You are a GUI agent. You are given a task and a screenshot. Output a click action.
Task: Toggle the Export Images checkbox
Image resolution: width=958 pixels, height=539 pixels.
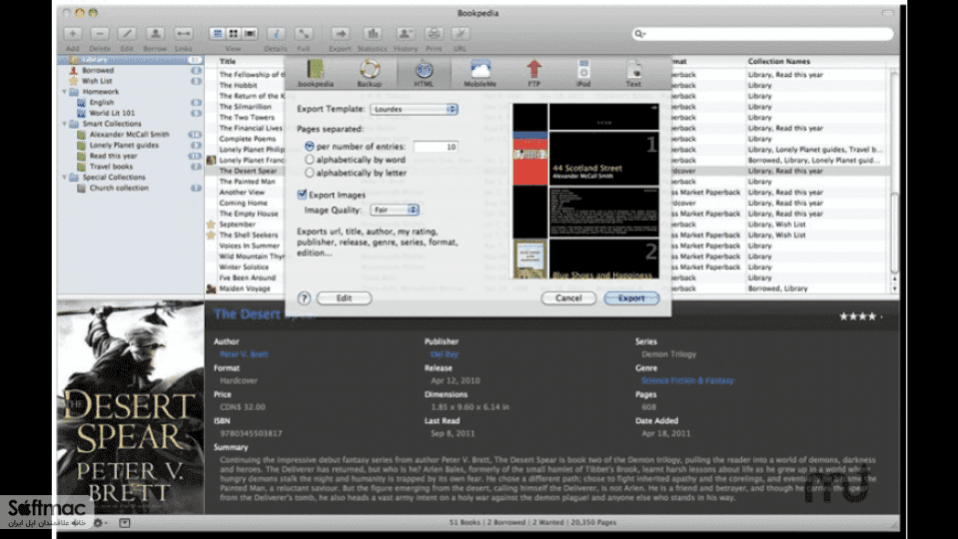click(302, 195)
